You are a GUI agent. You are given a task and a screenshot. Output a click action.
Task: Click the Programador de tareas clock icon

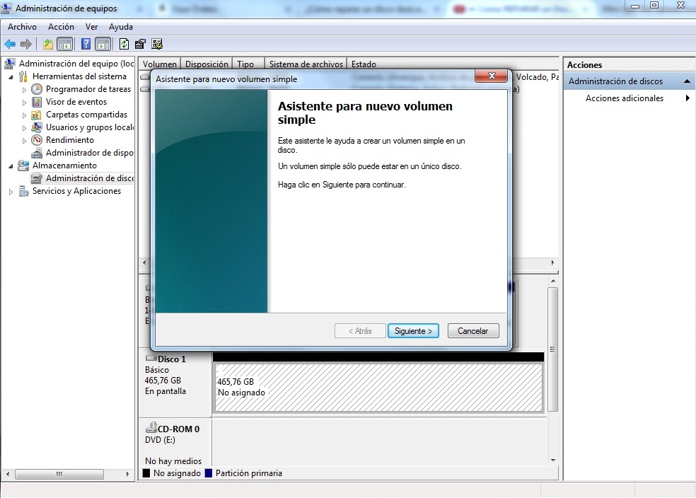coord(37,89)
